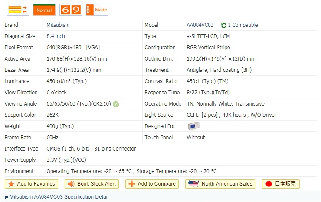Open the Mitsubishi brand link
The height and width of the screenshot is (202, 321).
pyautogui.click(x=58, y=25)
